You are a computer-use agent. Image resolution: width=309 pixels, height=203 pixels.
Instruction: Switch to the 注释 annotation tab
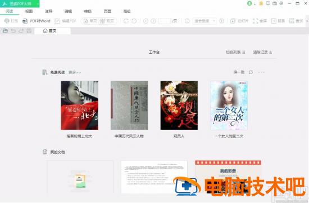(x=48, y=11)
